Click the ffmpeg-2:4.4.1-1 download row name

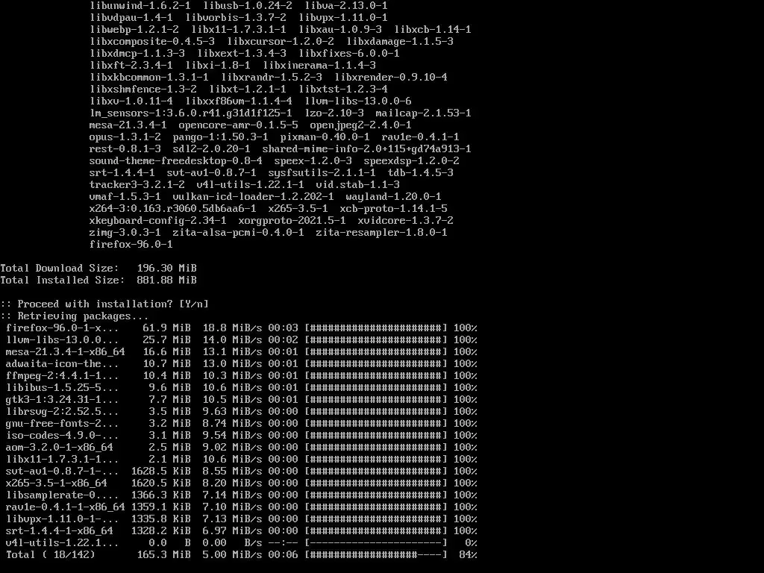point(62,376)
